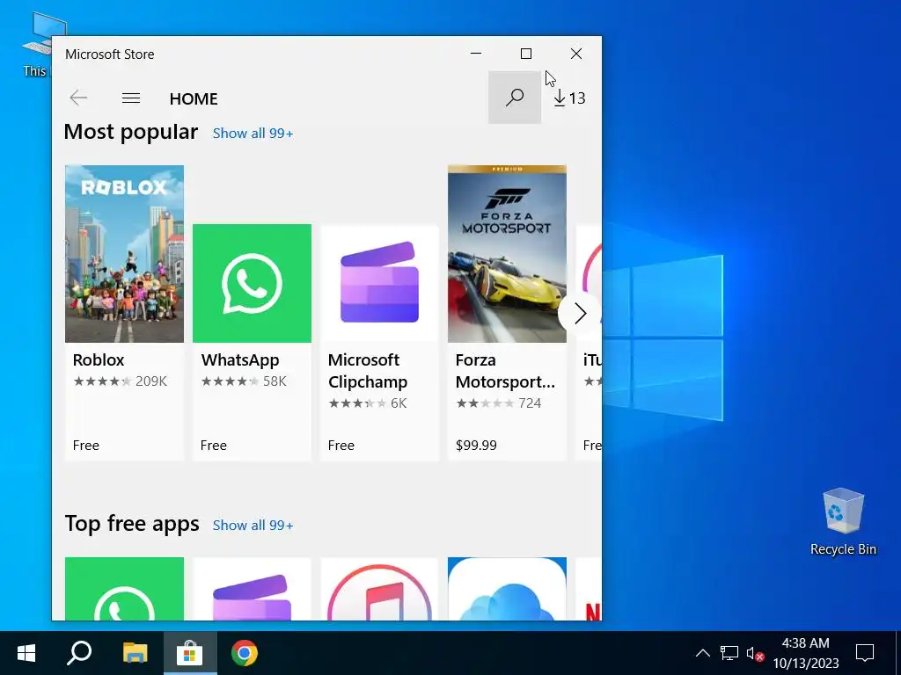
Task: Show all Top free apps
Action: (x=253, y=526)
